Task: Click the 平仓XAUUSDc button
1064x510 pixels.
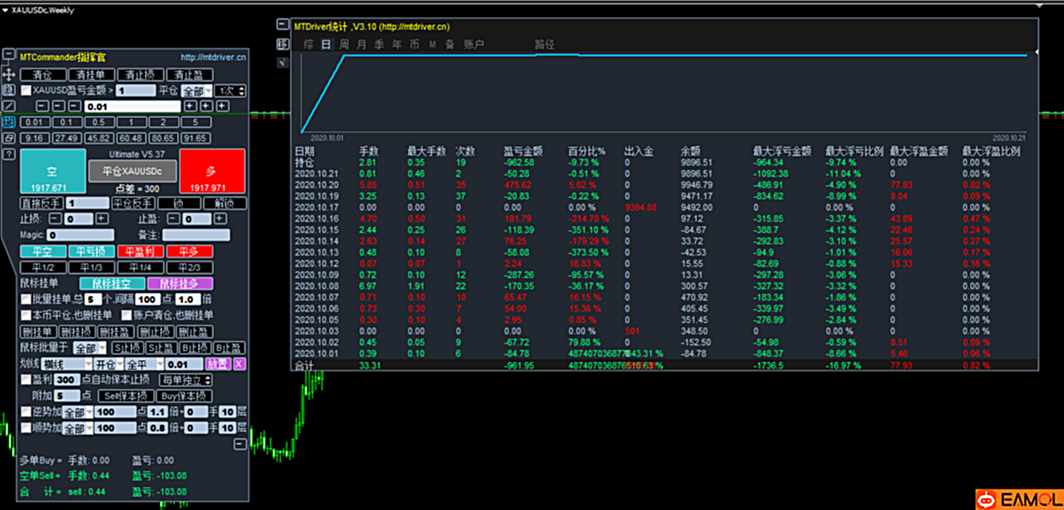Action: click(x=132, y=171)
